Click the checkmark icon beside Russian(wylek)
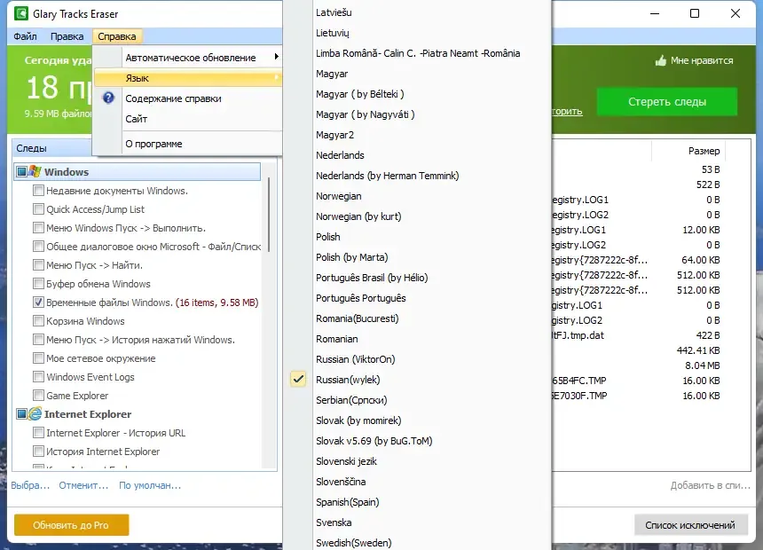Screen dimensions: 763x550 pyautogui.click(x=298, y=379)
